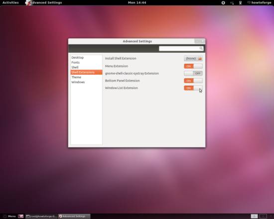Toggle the Window List Extension switch
Viewport: 274px width, 219px height.
click(x=193, y=88)
